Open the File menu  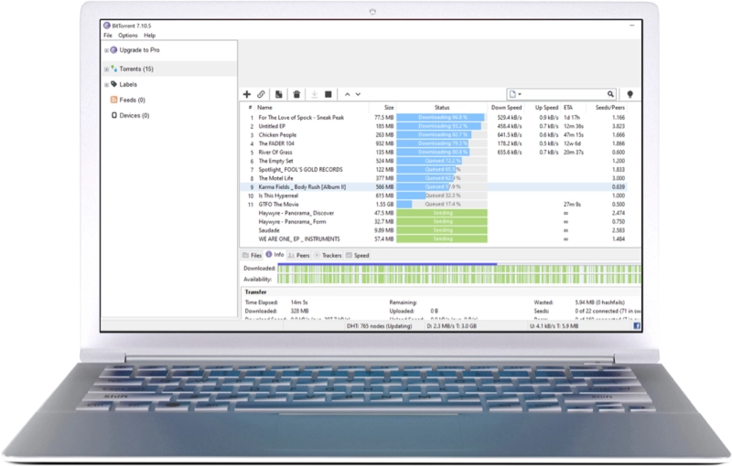pos(108,36)
